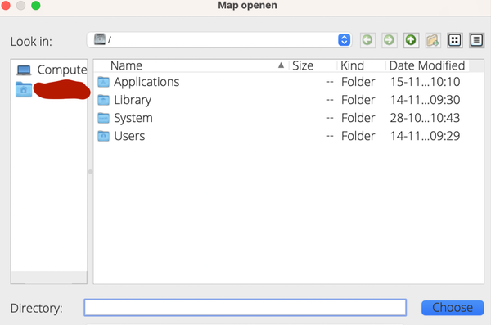The height and width of the screenshot is (325, 491).
Task: Sort by the Kind column header
Action: pos(361,65)
